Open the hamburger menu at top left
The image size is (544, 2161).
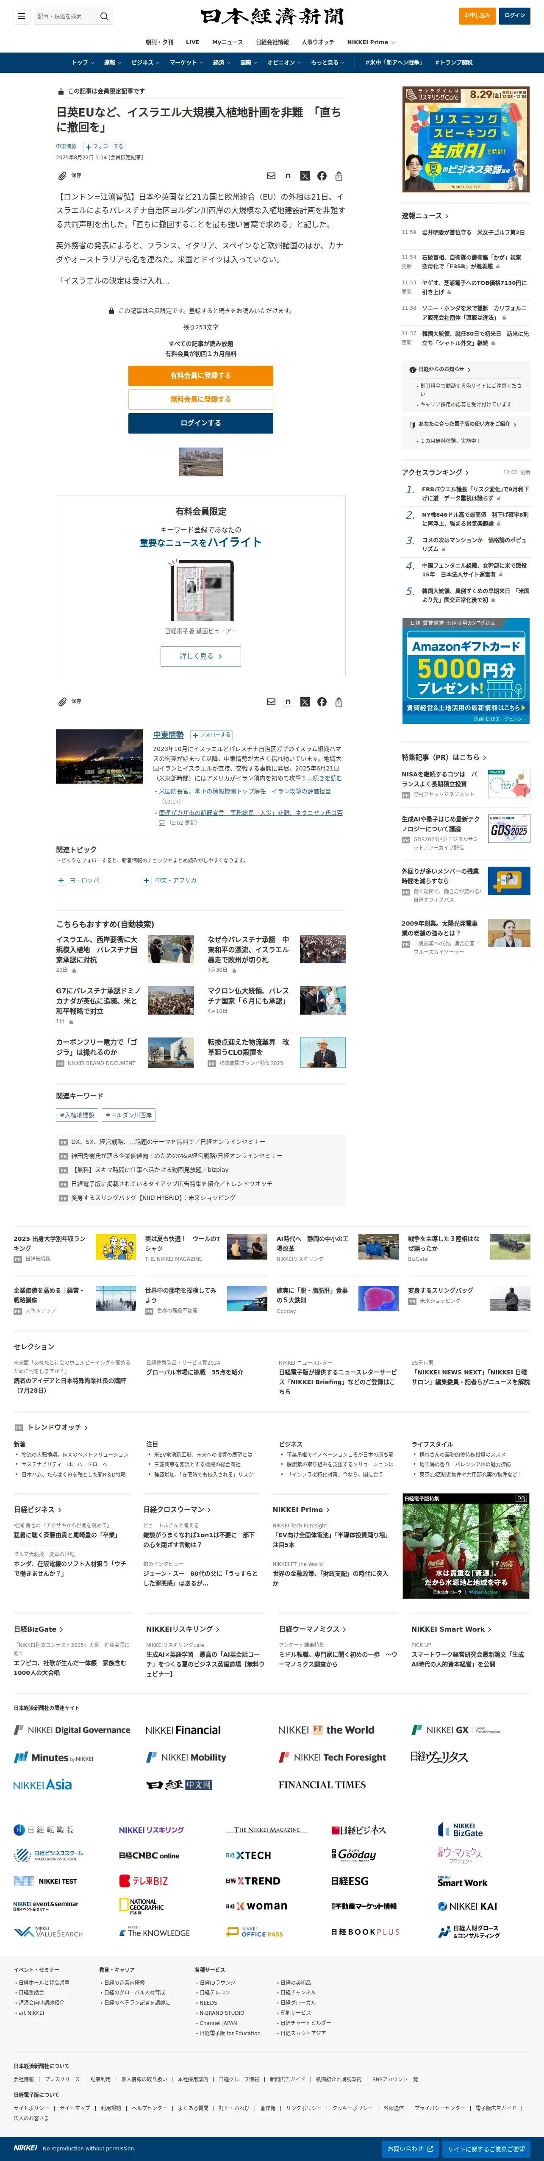pos(21,16)
